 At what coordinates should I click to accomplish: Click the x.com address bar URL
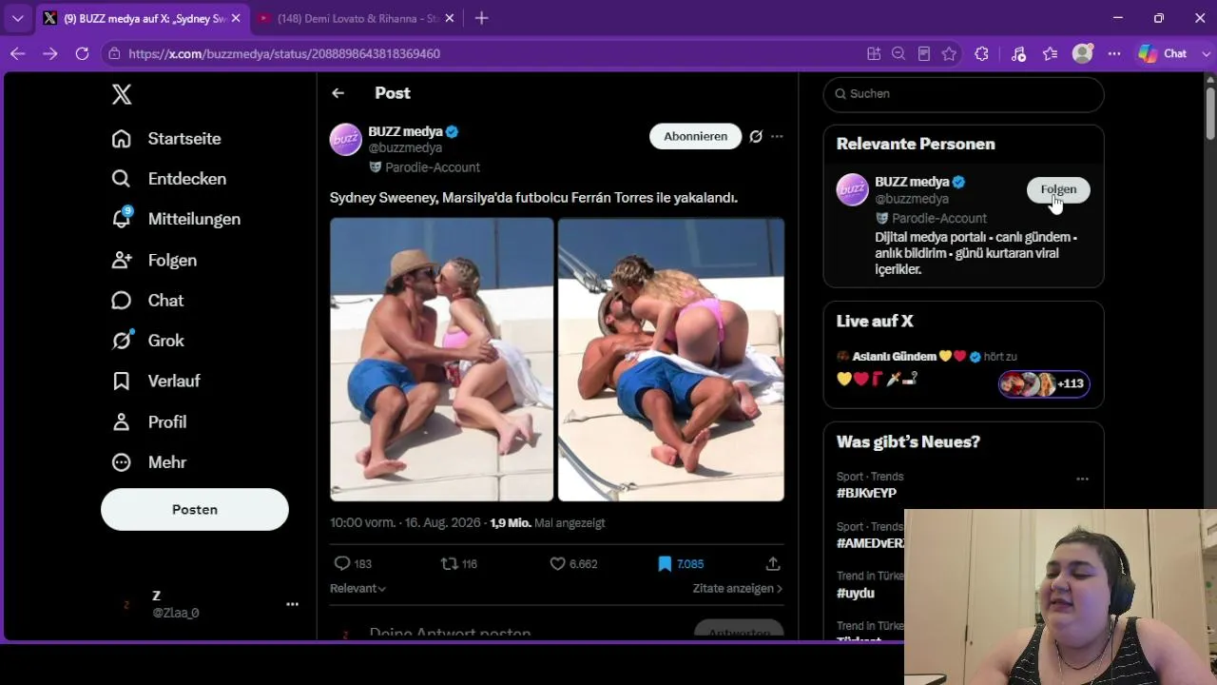tap(284, 54)
